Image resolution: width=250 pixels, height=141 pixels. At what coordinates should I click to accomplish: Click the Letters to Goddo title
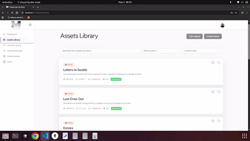pyautogui.click(x=75, y=70)
